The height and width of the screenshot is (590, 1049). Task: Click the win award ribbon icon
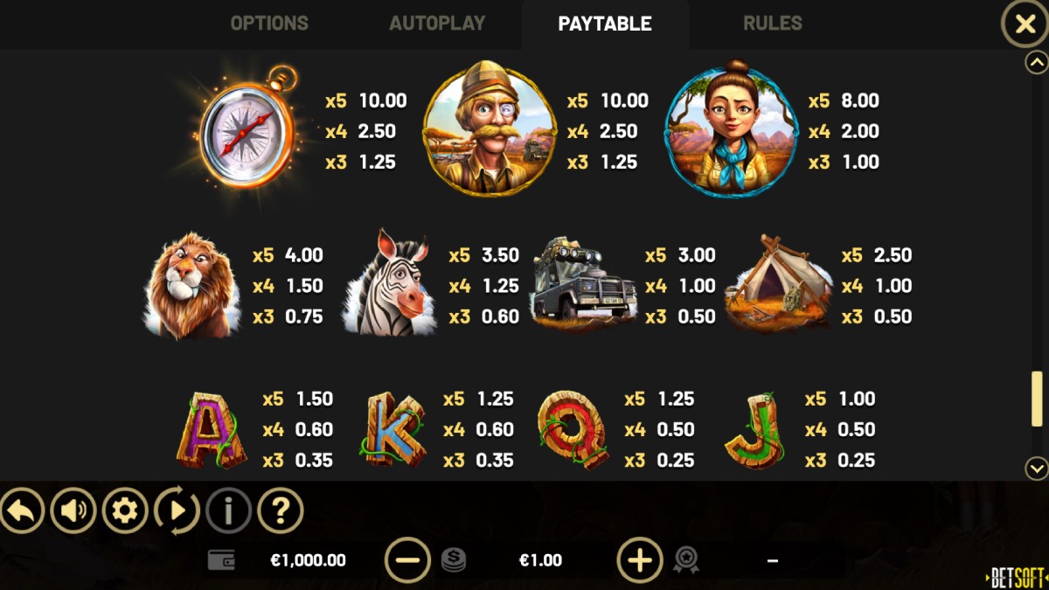click(686, 560)
